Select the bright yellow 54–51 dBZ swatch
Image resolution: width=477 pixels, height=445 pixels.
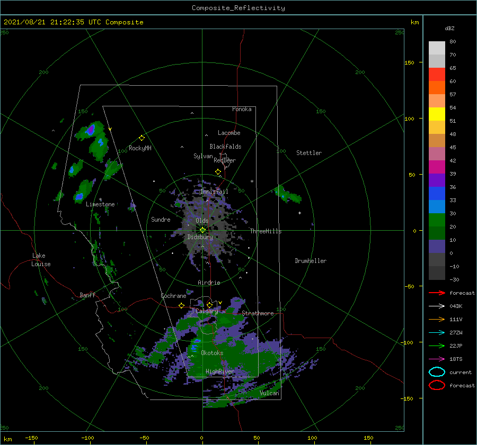point(437,114)
